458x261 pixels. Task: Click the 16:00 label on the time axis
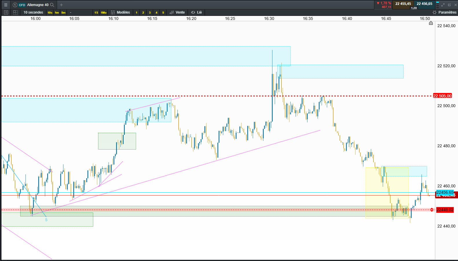pos(36,18)
